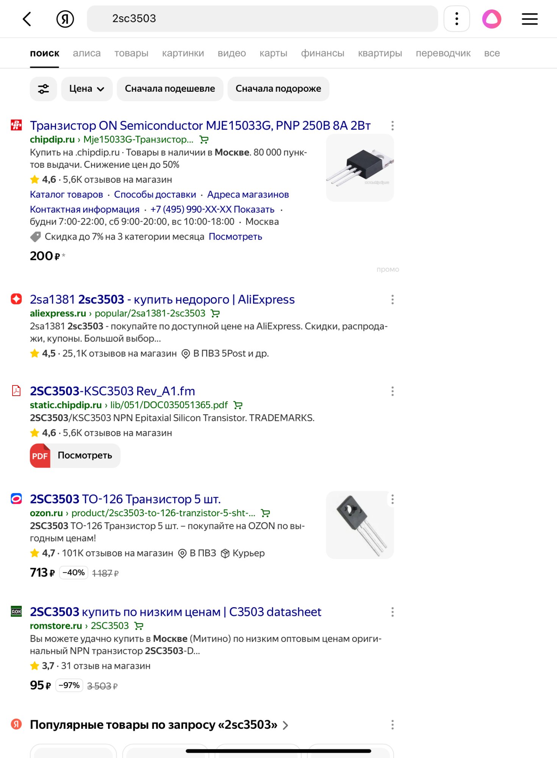Click the cart icon next to static.chipdip.ru path

pos(238,405)
